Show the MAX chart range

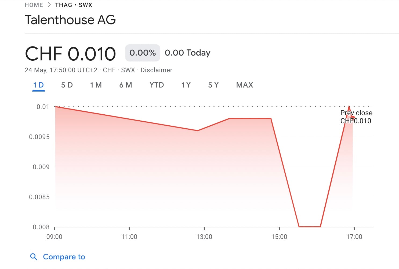pyautogui.click(x=245, y=85)
